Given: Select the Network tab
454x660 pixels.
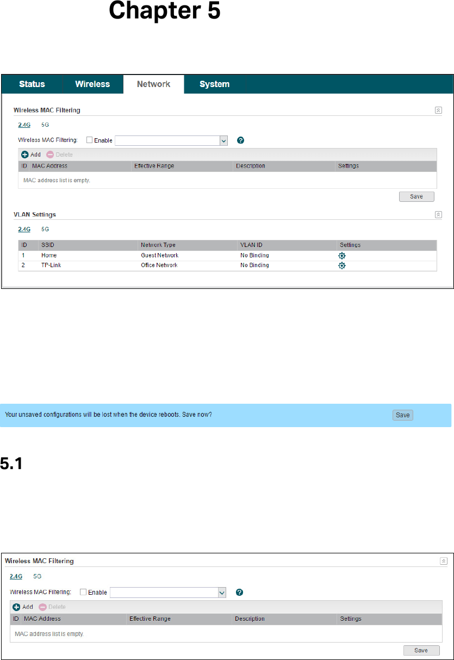Looking at the screenshot, I should 153,84.
